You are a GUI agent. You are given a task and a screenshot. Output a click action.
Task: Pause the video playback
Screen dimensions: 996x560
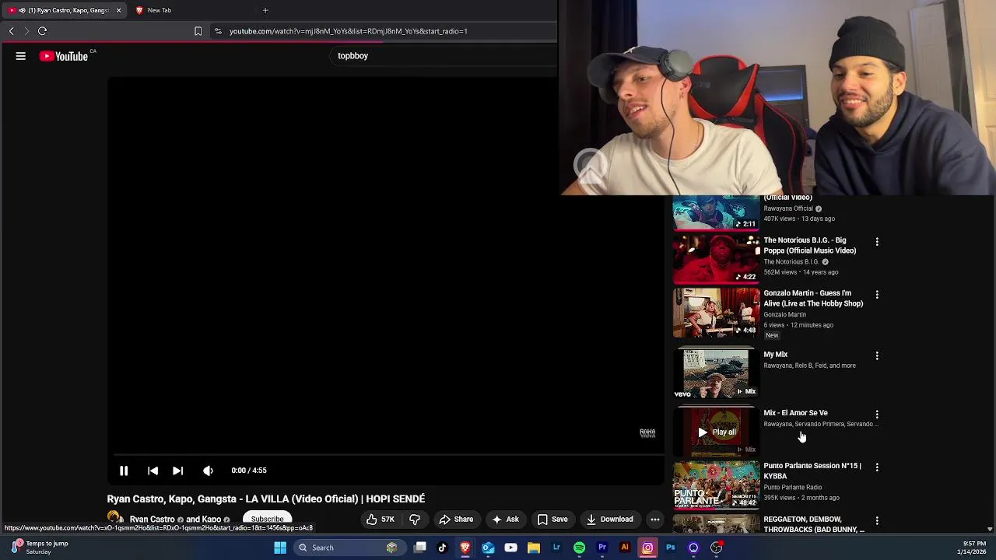pyautogui.click(x=124, y=471)
